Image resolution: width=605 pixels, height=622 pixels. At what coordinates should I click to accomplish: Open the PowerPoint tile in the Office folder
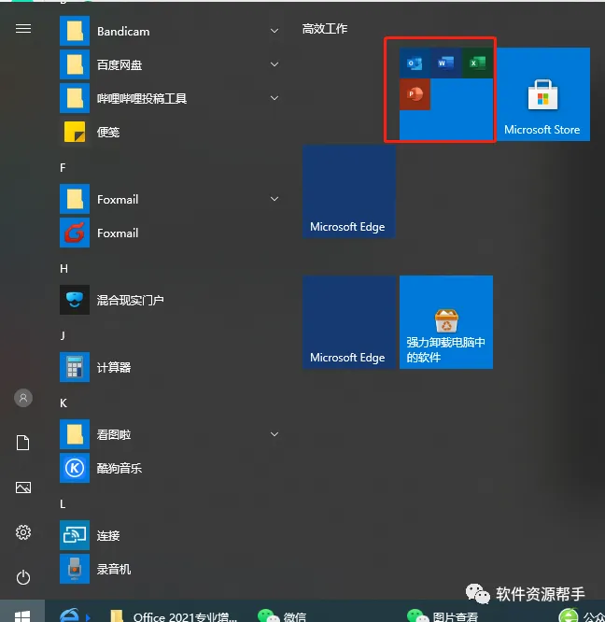point(415,94)
